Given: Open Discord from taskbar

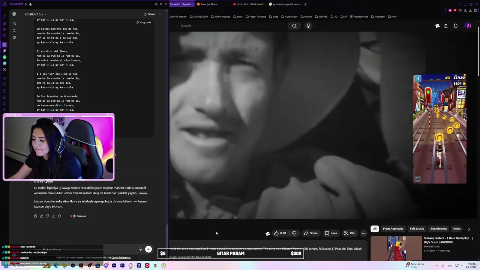Looking at the screenshot, I should (x=106, y=265).
